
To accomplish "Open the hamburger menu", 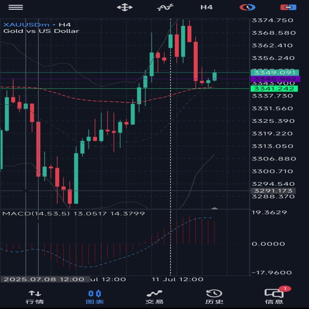I will coord(15,7).
